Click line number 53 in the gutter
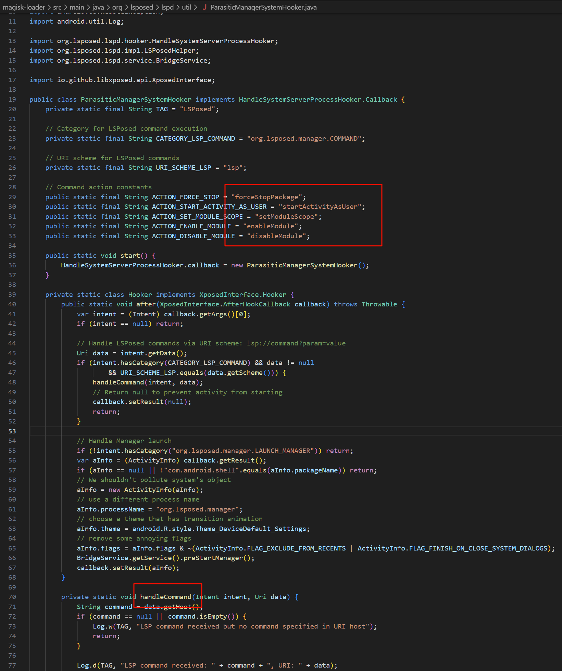Viewport: 562px width, 671px height. 12,431
